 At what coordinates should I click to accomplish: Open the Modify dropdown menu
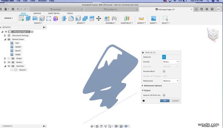point(81,23)
